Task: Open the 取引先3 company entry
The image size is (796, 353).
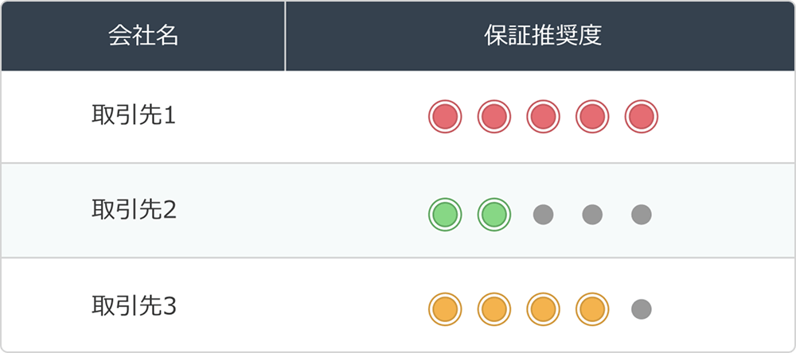Action: tap(134, 306)
